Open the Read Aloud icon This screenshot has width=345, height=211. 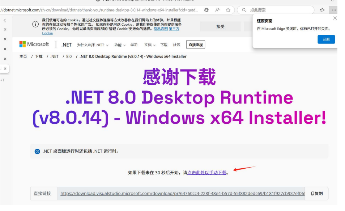click(217, 10)
